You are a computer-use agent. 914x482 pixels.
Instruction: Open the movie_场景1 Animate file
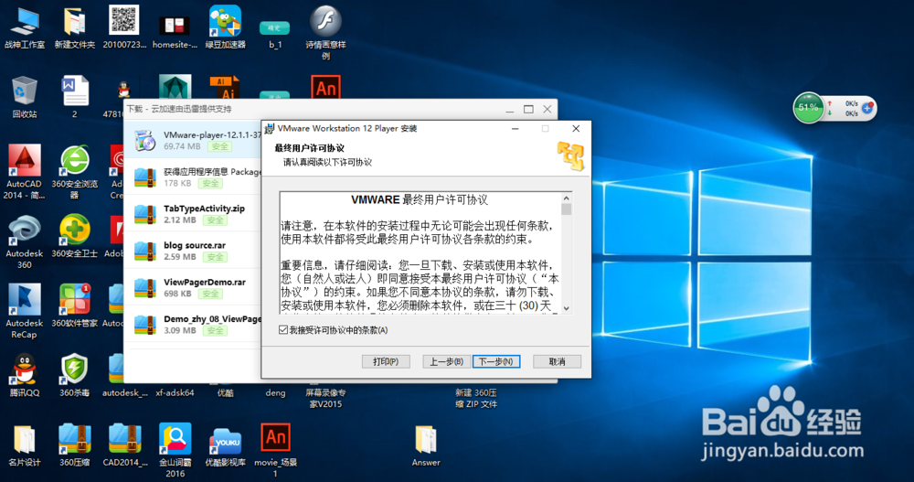point(275,450)
